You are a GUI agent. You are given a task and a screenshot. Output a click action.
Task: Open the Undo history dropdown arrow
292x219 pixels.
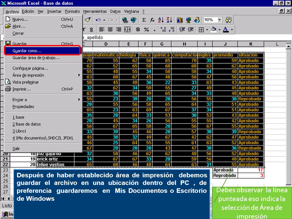(x=104, y=20)
